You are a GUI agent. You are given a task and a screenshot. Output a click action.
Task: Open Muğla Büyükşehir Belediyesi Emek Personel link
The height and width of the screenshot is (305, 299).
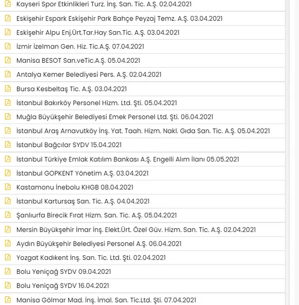[x=115, y=117]
